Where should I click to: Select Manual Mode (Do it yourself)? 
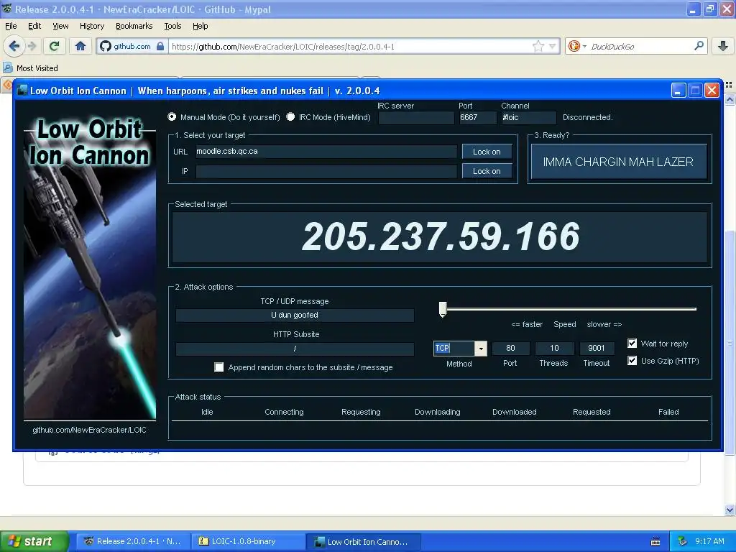coord(172,117)
